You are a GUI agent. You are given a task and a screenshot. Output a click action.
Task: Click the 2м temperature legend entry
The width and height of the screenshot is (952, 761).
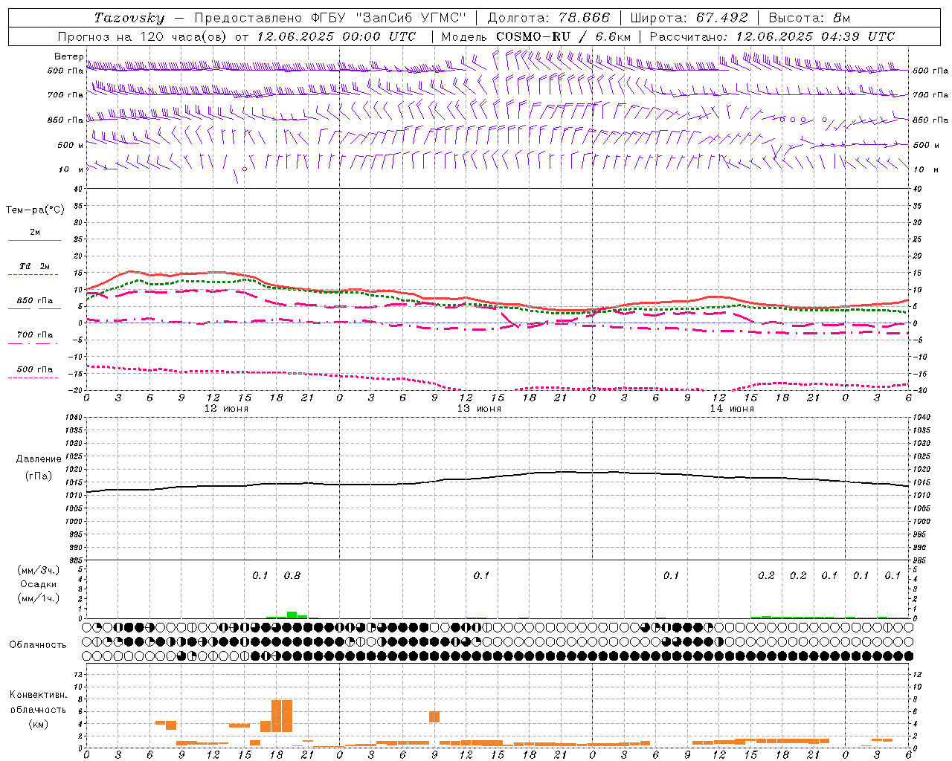point(35,233)
